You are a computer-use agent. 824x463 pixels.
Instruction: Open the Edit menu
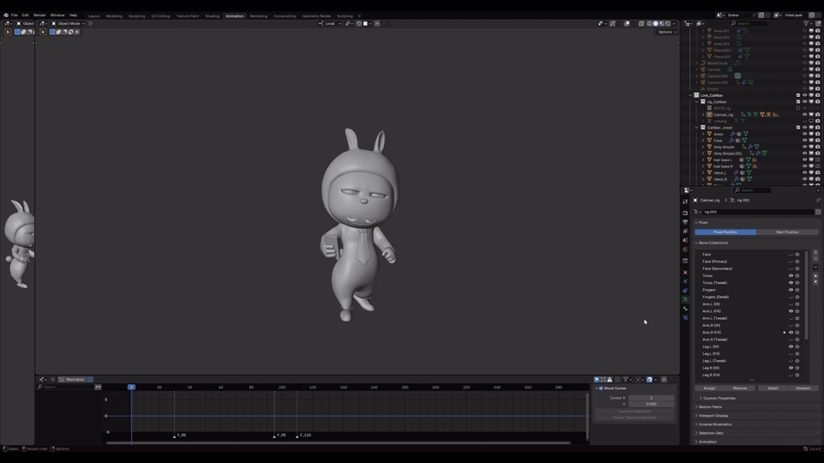click(25, 15)
